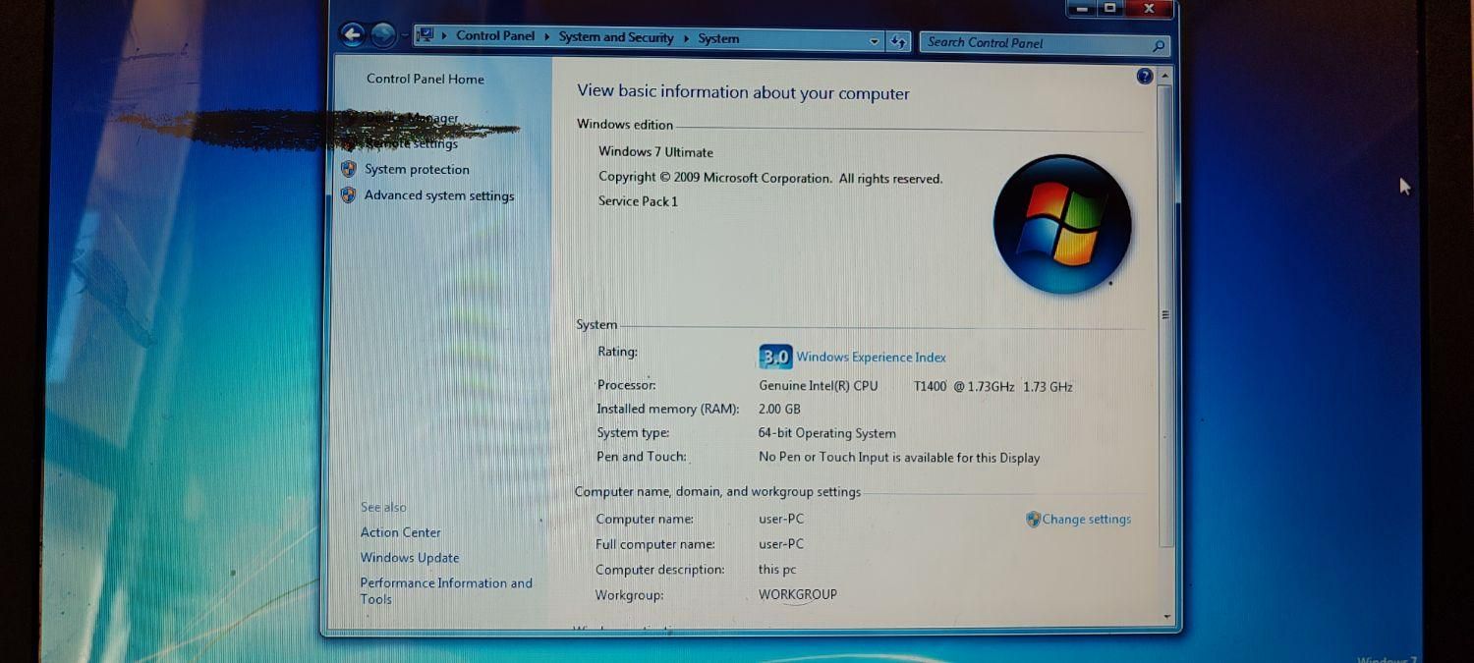Click the "Installed memory (RAM):" label

667,409
